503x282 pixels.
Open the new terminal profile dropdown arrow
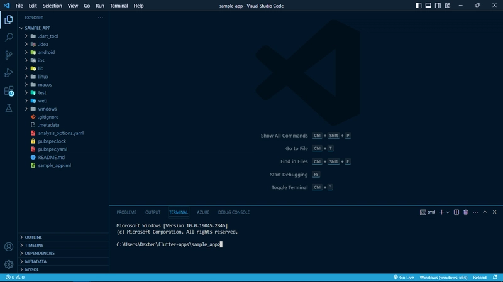click(x=448, y=212)
